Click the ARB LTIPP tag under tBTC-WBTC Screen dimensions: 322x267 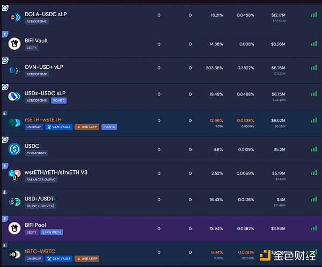[x=87, y=258]
